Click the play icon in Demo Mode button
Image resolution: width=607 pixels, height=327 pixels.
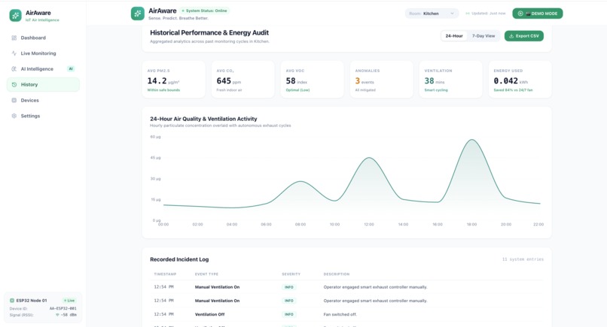[x=520, y=14]
